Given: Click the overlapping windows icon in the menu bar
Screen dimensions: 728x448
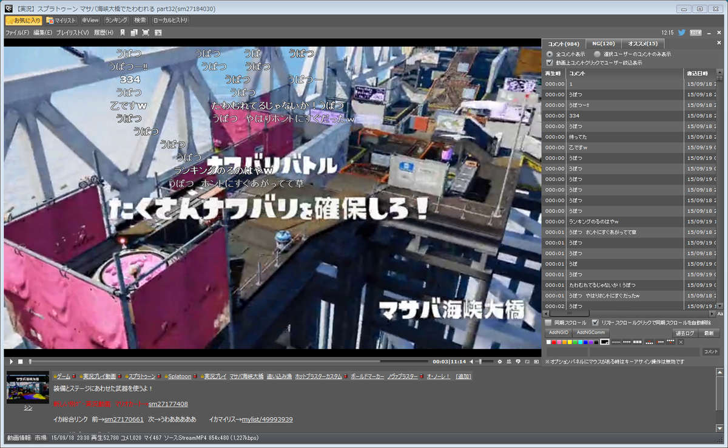Looking at the screenshot, I should click(x=135, y=32).
